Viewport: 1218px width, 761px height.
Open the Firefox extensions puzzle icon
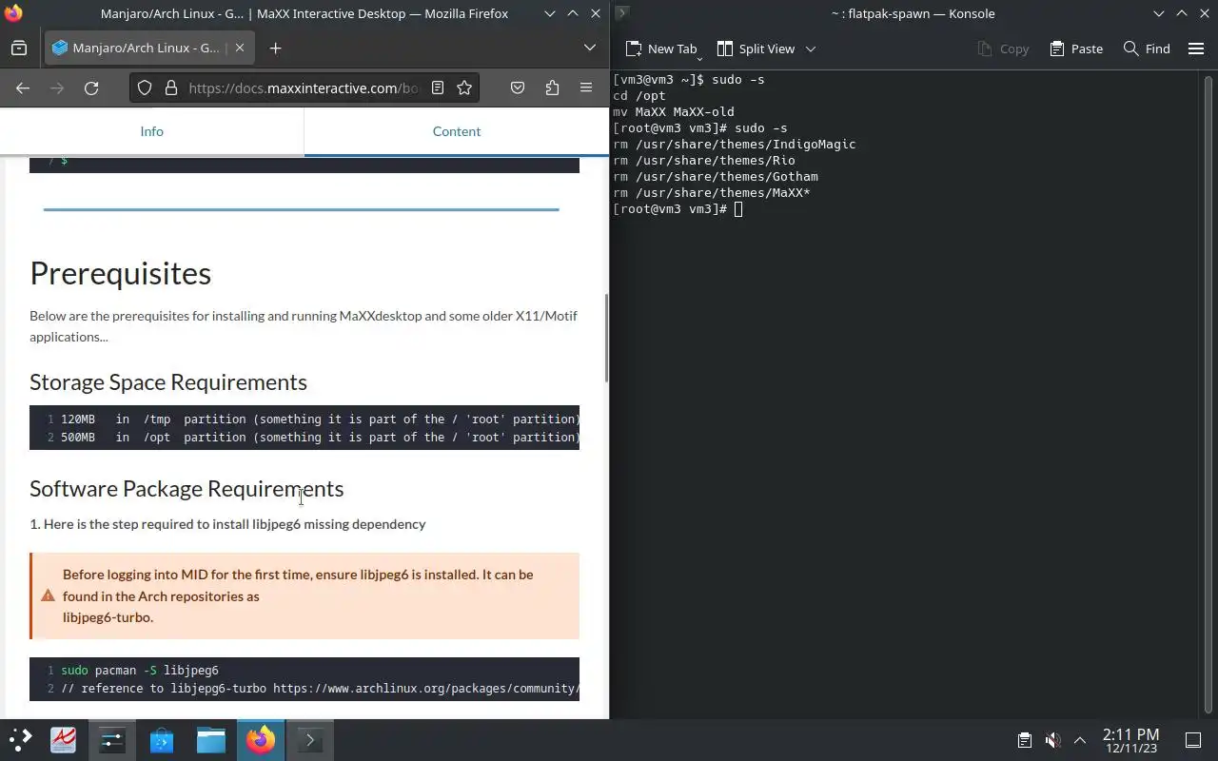click(x=552, y=88)
